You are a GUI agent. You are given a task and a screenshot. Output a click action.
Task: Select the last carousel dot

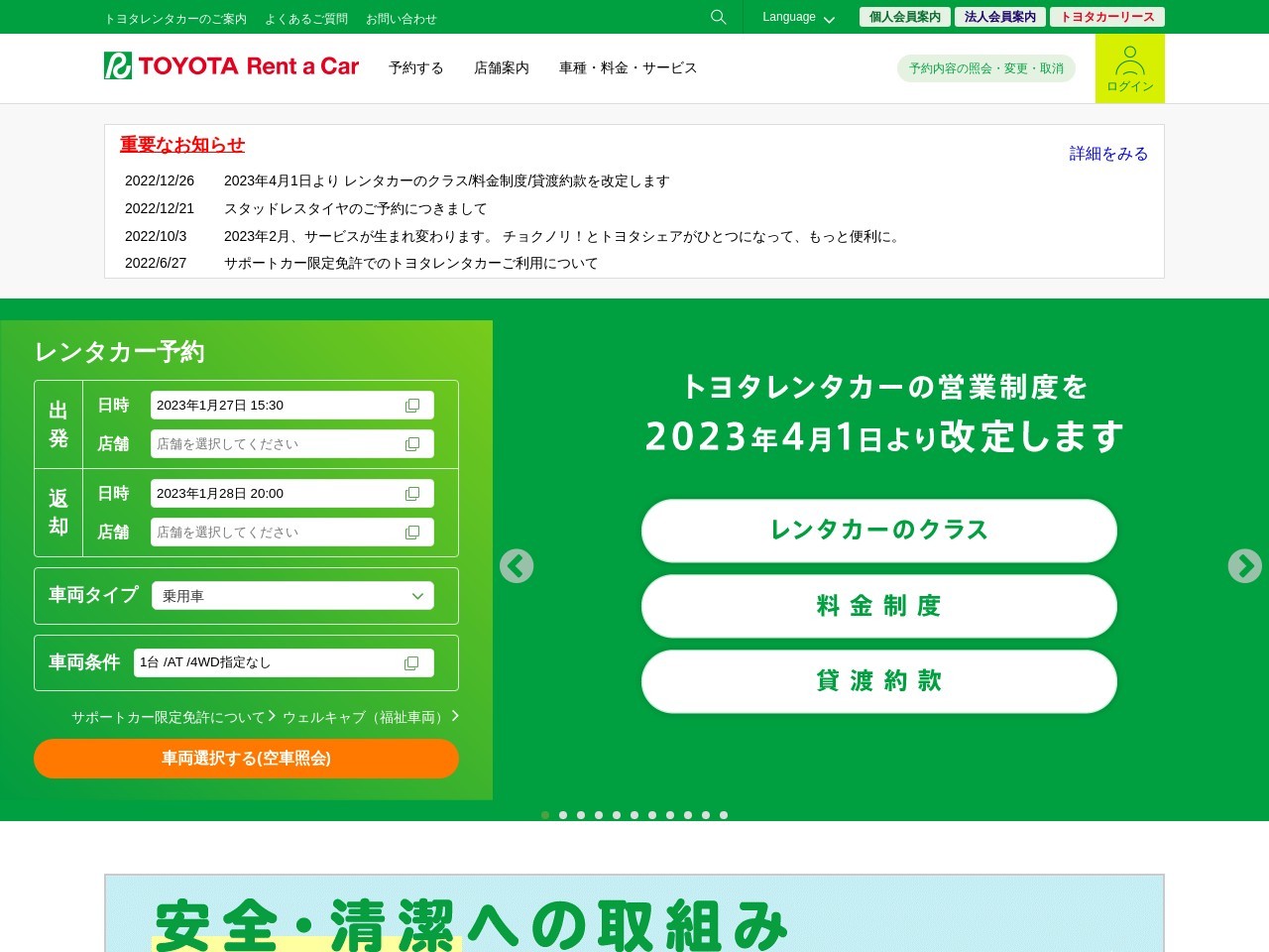[724, 815]
